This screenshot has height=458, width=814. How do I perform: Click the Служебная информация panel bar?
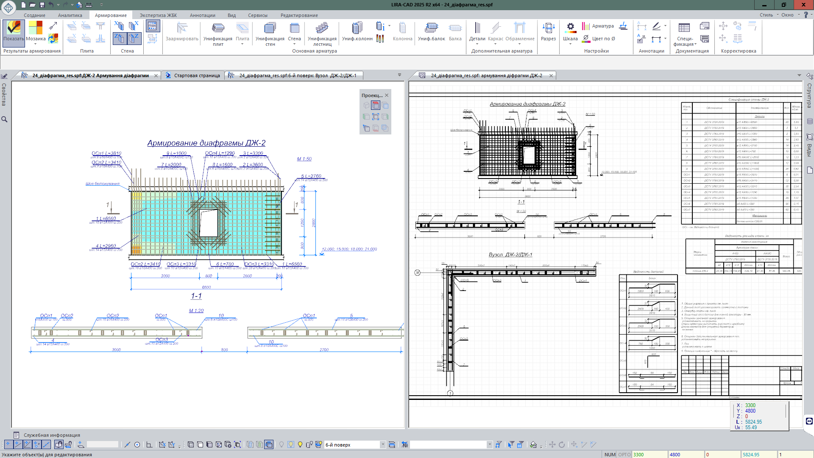click(x=52, y=435)
